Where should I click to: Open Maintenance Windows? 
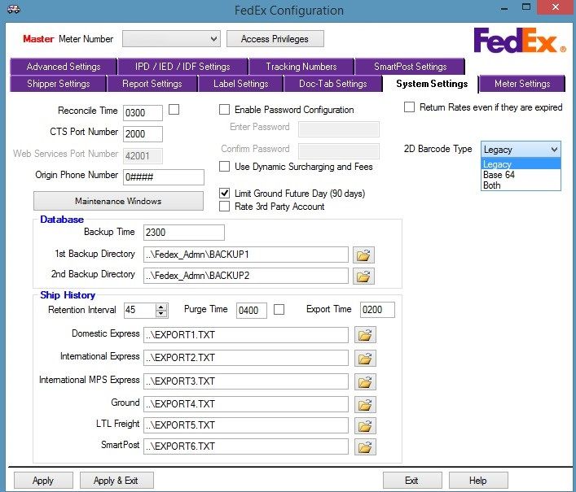pyautogui.click(x=118, y=201)
